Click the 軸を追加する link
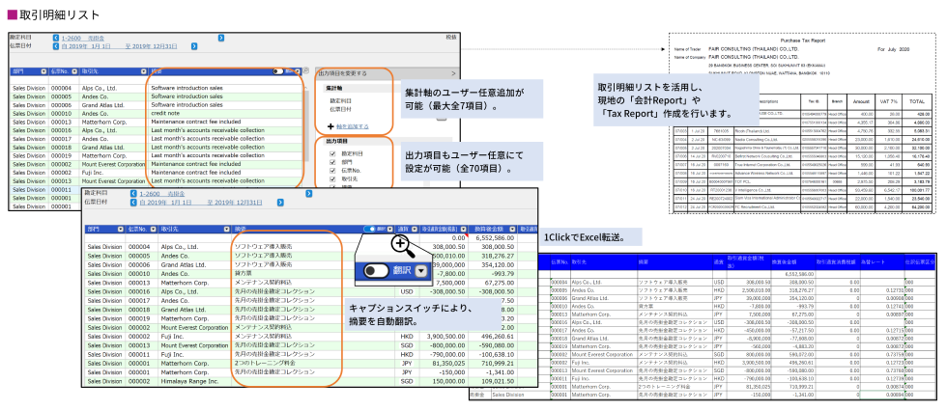This screenshot has width=947, height=410. point(352,126)
